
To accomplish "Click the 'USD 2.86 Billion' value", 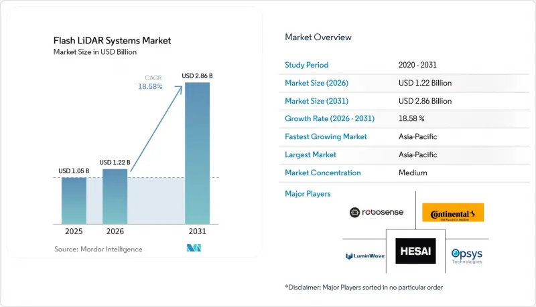I will (x=425, y=101).
